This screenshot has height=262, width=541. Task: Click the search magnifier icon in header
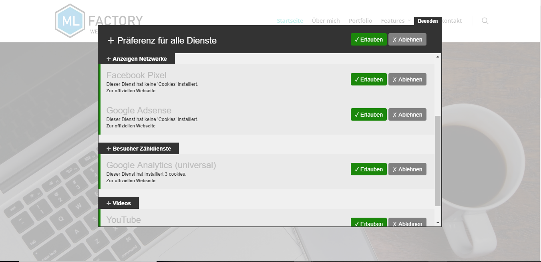(x=485, y=21)
